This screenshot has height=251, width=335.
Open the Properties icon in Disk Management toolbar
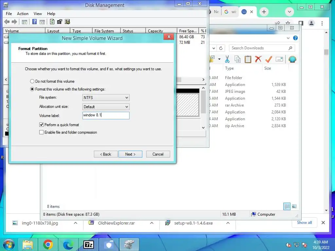coord(60,22)
